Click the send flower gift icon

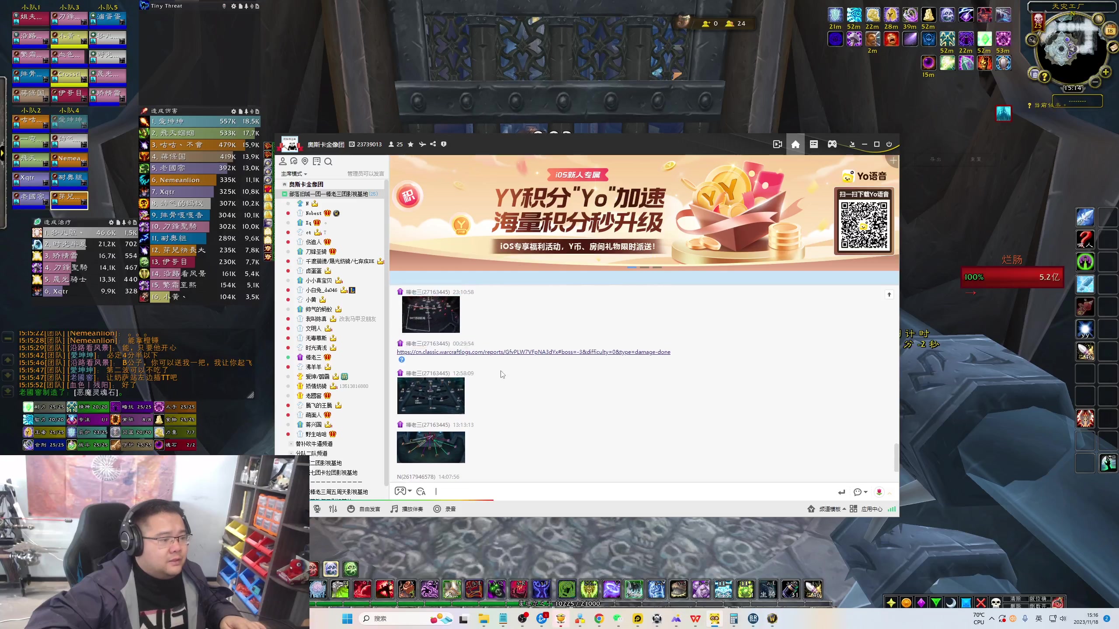pos(879,492)
